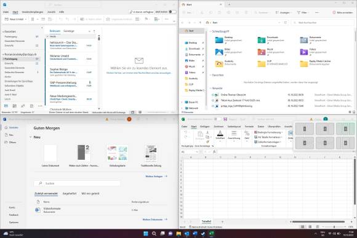Switch Explorer to large icons view in status bar

(354, 112)
